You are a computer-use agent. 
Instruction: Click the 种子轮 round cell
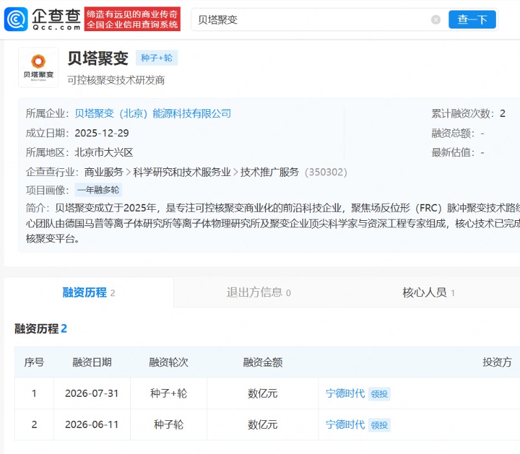point(168,425)
